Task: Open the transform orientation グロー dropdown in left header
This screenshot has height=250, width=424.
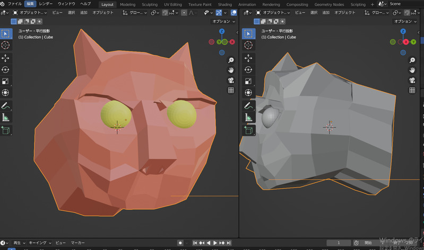Action: [x=135, y=12]
